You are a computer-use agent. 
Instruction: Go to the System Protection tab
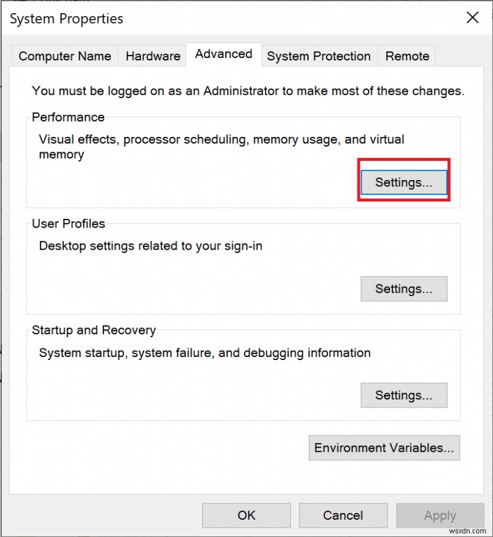click(x=319, y=55)
